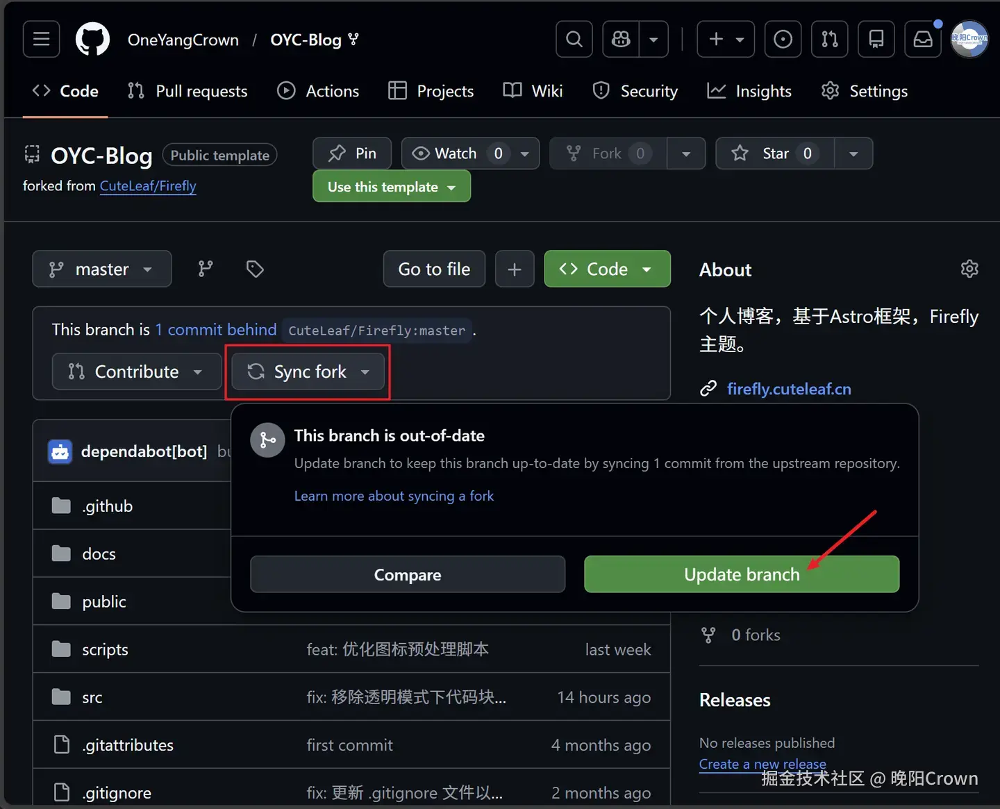
Task: Switch to the Actions tab
Action: 318,91
